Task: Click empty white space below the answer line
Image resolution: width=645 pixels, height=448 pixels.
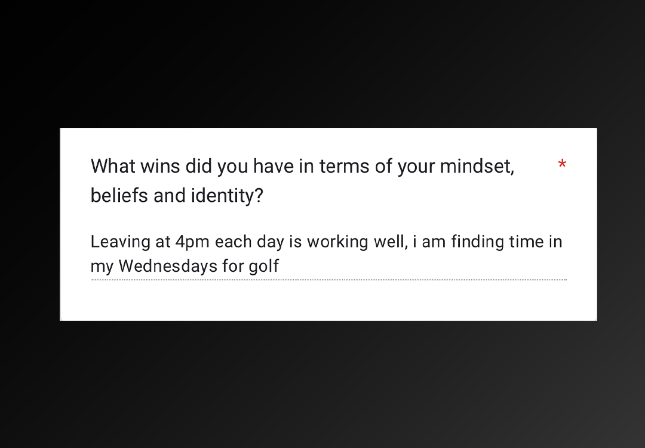Action: [328, 301]
